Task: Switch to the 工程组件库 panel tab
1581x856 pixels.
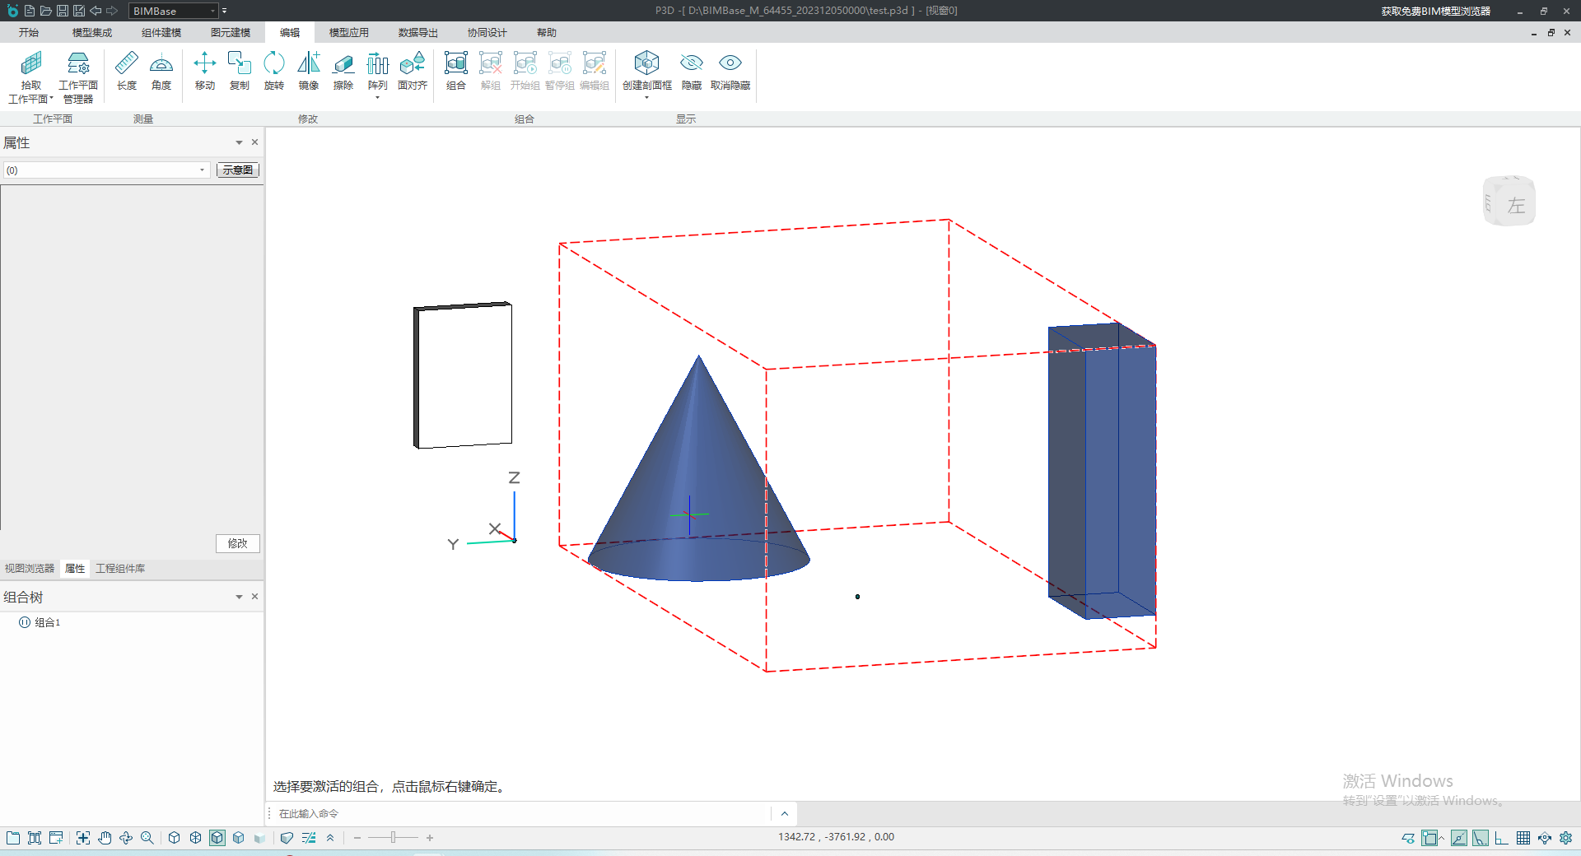Action: [120, 569]
